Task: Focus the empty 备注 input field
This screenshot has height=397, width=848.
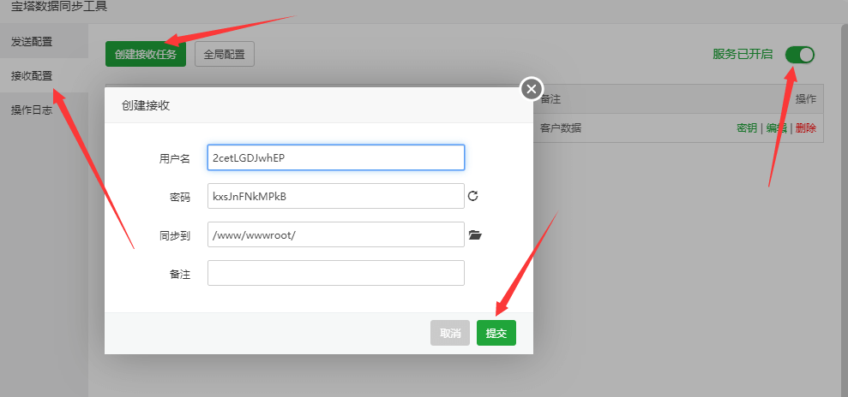Action: [x=335, y=273]
